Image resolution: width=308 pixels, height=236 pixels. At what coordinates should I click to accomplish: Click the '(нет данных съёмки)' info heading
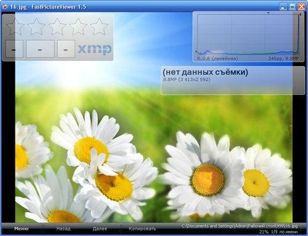click(205, 72)
